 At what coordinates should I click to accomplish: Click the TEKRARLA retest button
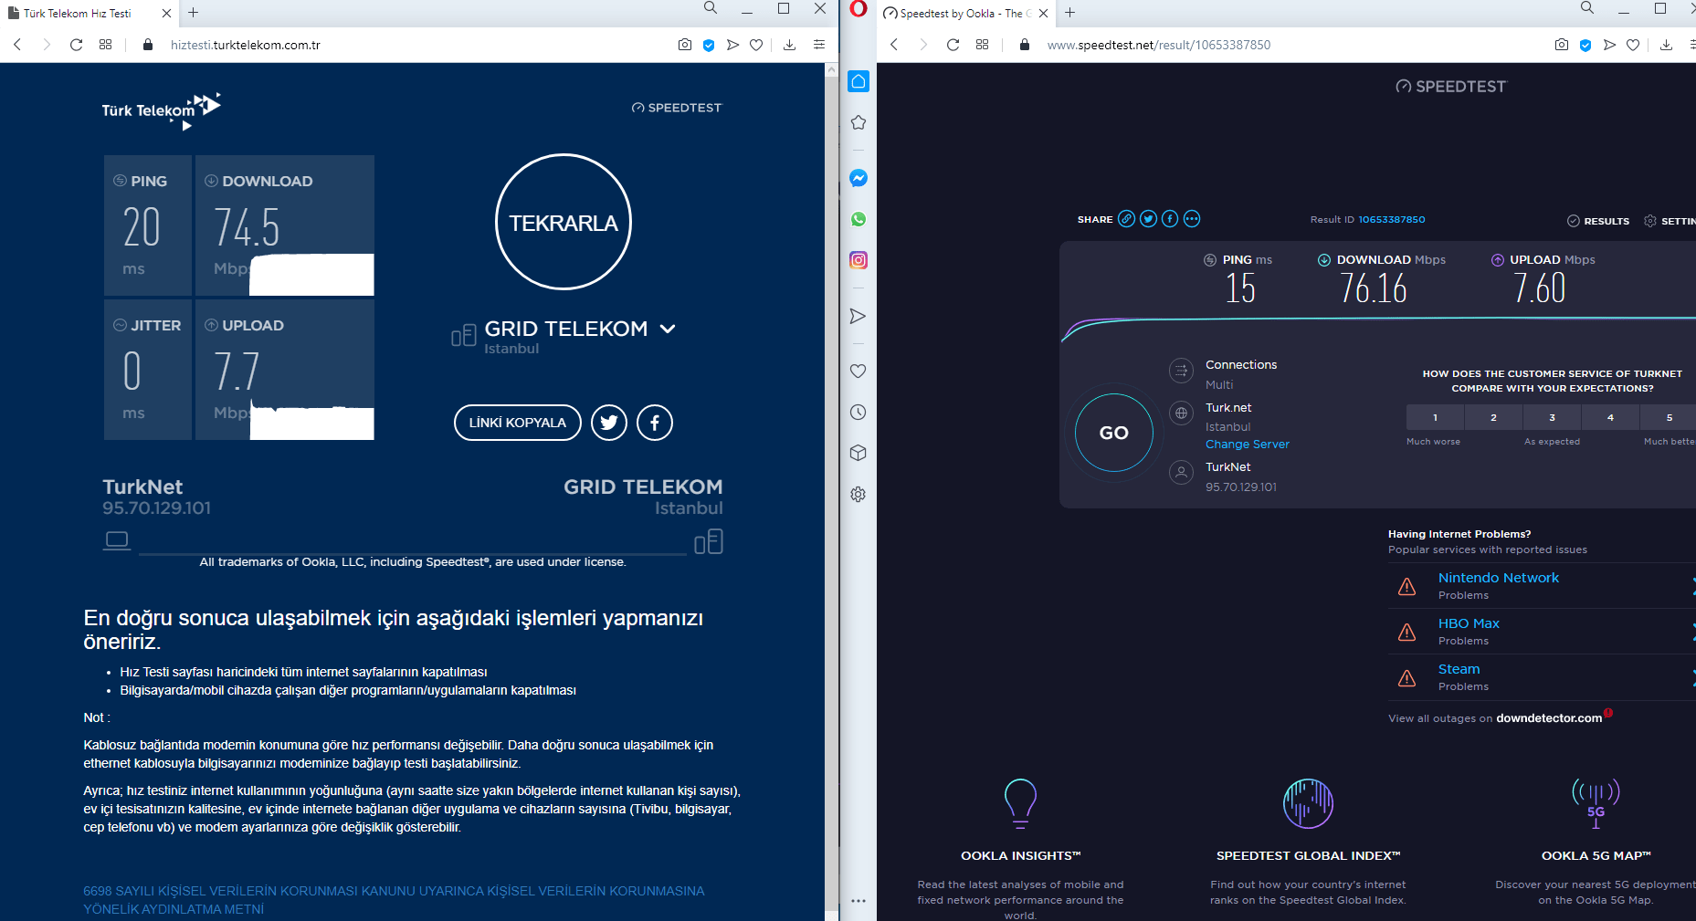pyautogui.click(x=564, y=222)
